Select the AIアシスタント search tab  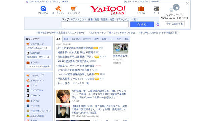click(78, 19)
